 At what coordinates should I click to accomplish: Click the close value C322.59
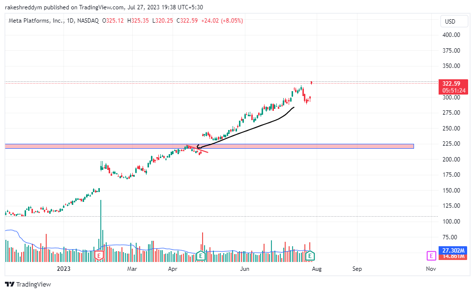187,21
